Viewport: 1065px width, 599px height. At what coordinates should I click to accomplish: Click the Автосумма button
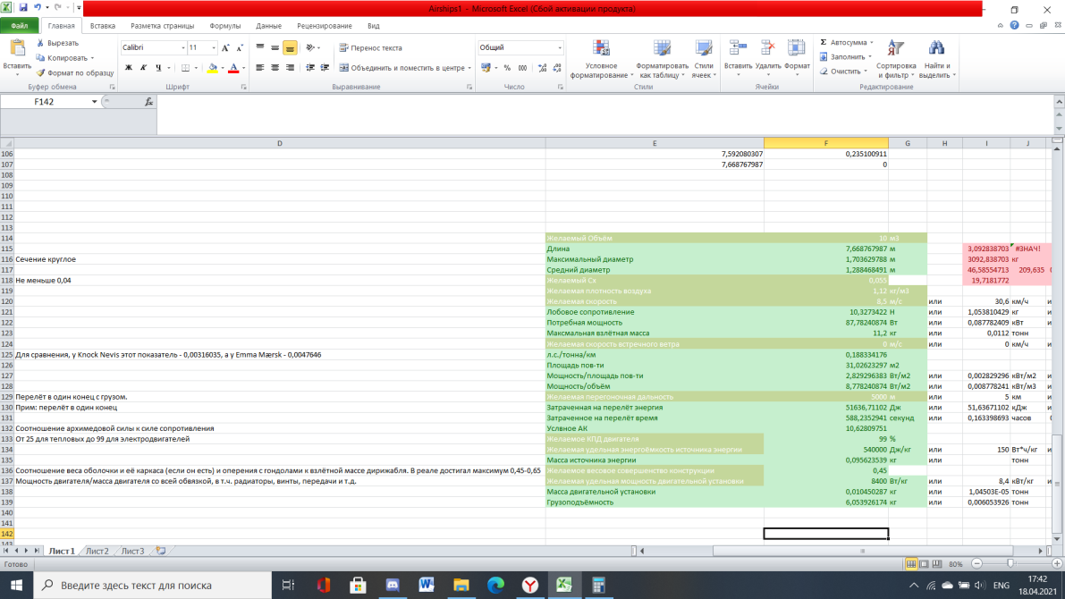[x=848, y=43]
